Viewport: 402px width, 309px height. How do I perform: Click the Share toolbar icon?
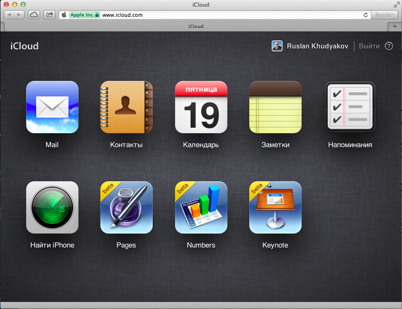49,15
